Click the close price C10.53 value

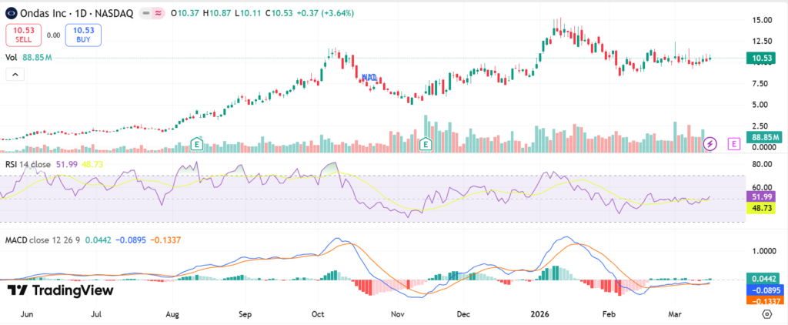click(279, 14)
